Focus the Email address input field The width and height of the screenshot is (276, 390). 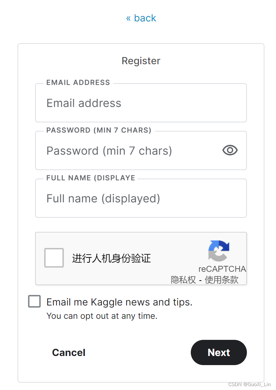tap(141, 103)
